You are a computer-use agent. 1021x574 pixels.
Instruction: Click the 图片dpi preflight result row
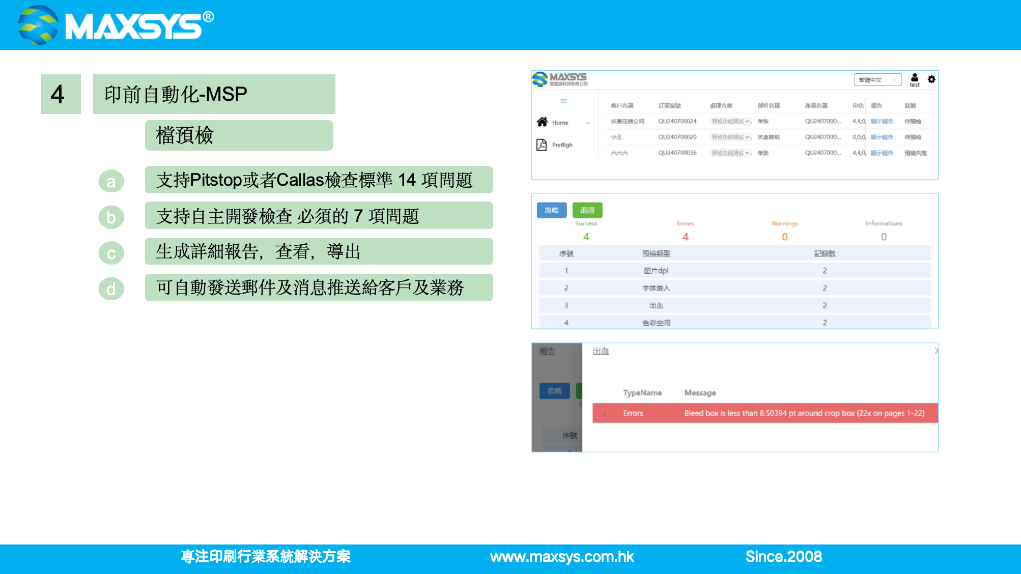[735, 271]
